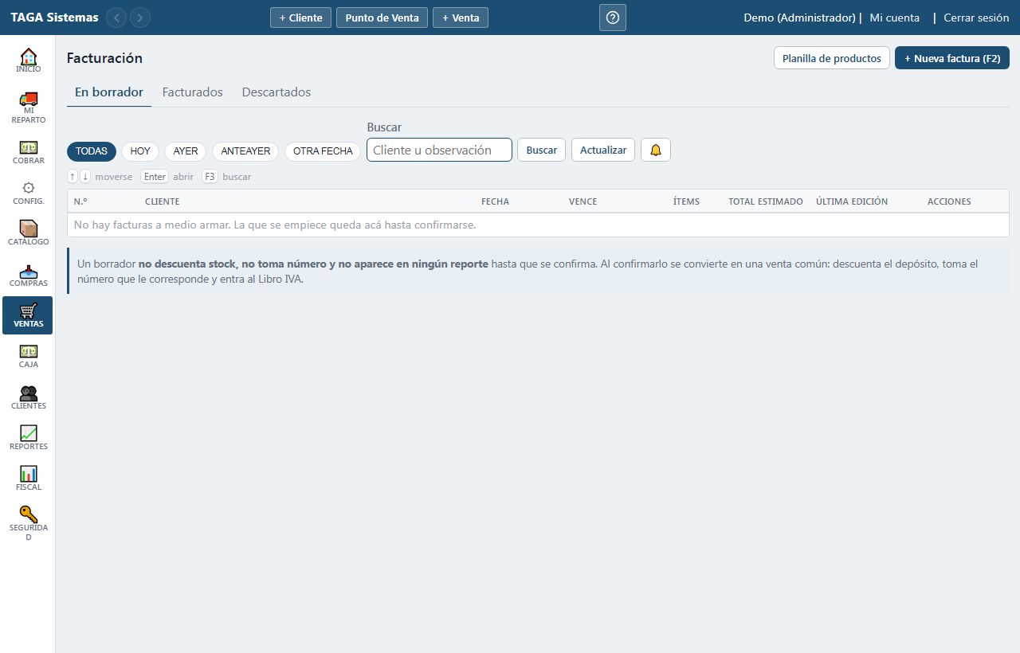This screenshot has height=653, width=1020.
Task: Open the help question mark icon
Action: pyautogui.click(x=613, y=18)
